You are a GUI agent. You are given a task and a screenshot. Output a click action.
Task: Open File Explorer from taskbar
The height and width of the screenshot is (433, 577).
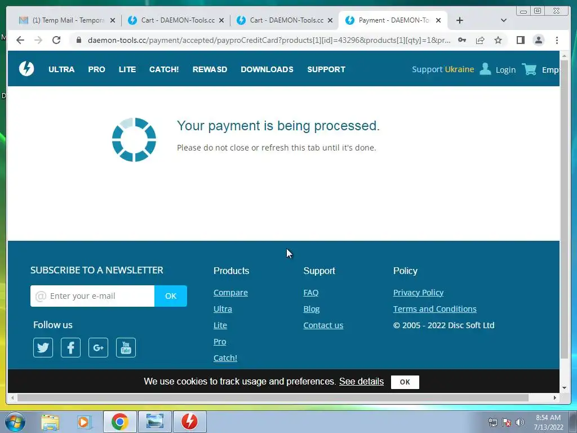tap(50, 422)
